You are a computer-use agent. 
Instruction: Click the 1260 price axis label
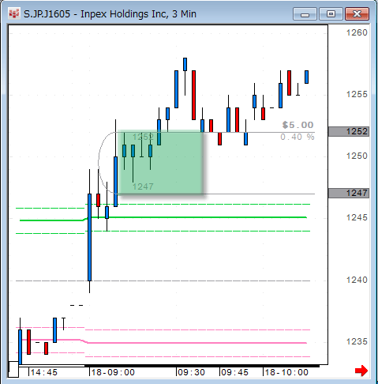tap(357, 32)
